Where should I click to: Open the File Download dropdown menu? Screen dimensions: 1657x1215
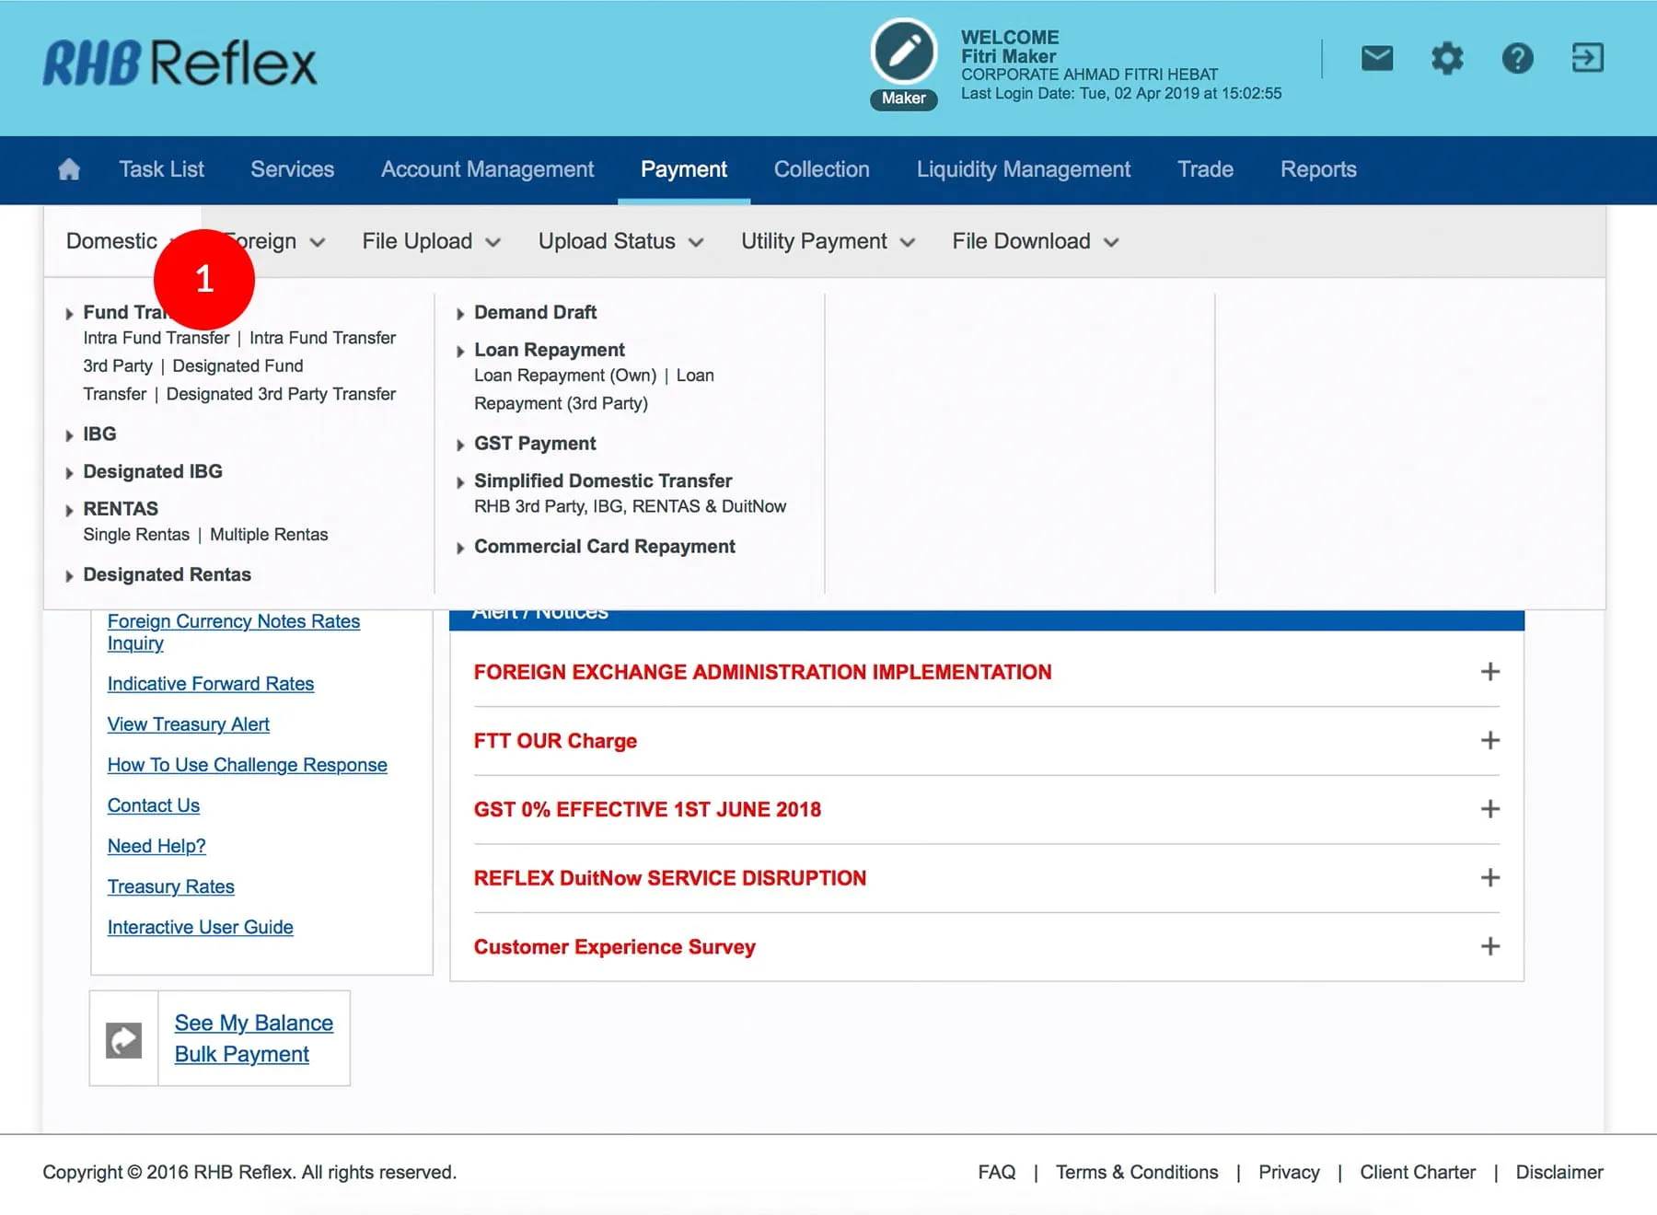[1035, 241]
